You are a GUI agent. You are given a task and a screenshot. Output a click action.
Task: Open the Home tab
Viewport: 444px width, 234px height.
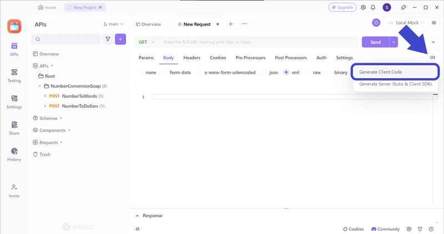[47, 7]
